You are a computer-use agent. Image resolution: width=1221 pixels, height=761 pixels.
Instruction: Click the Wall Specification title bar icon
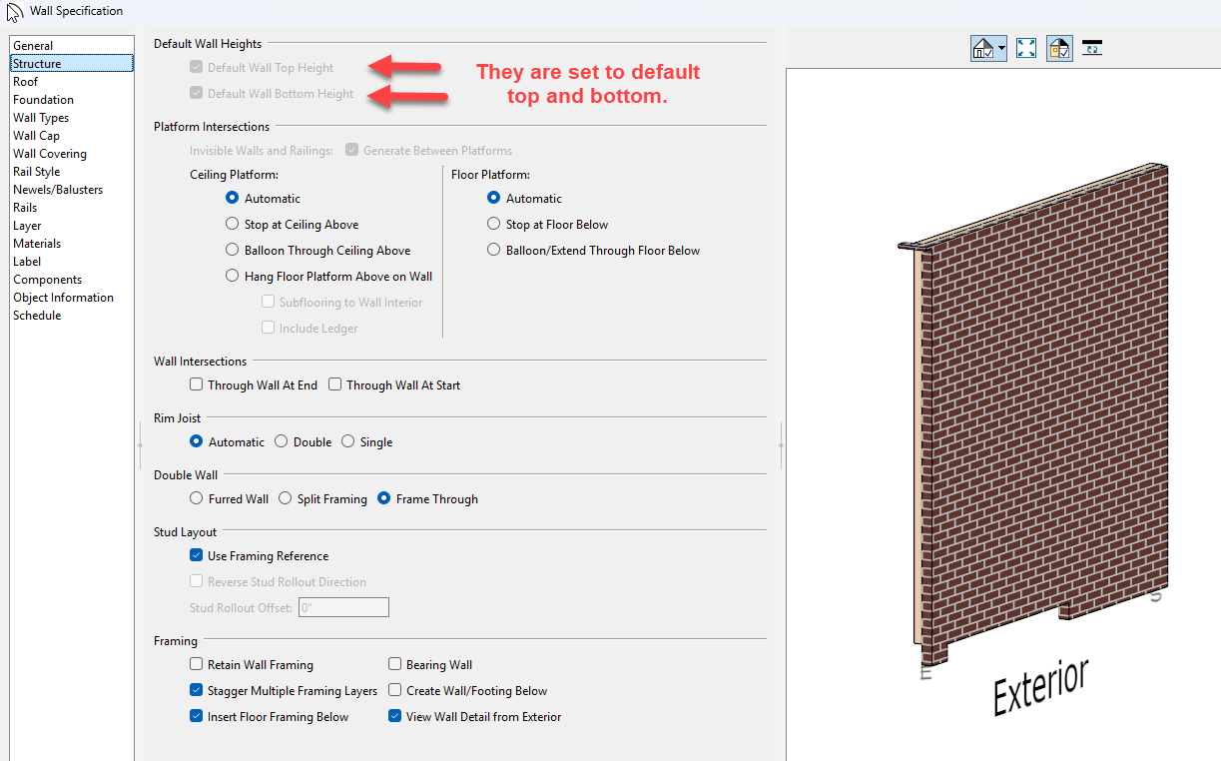[14, 11]
